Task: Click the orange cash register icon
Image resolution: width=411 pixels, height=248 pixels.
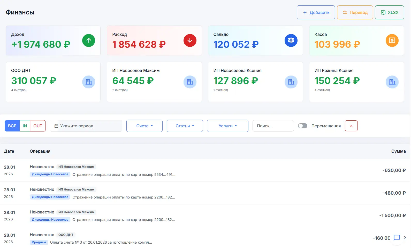Action: pos(392,40)
